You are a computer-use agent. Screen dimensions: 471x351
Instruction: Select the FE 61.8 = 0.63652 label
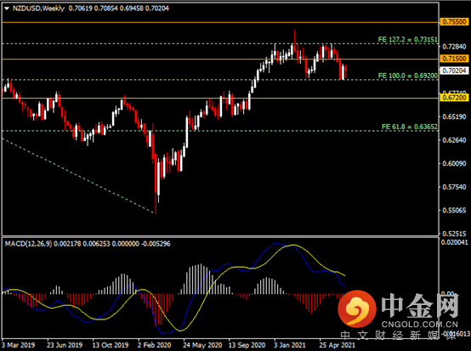(x=410, y=127)
